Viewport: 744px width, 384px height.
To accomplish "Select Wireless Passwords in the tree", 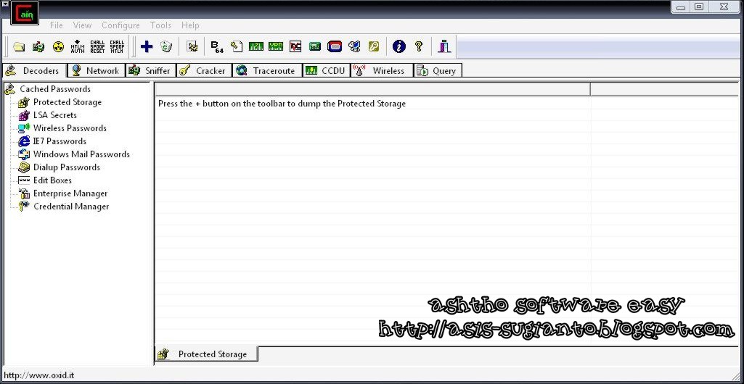I will coord(70,128).
